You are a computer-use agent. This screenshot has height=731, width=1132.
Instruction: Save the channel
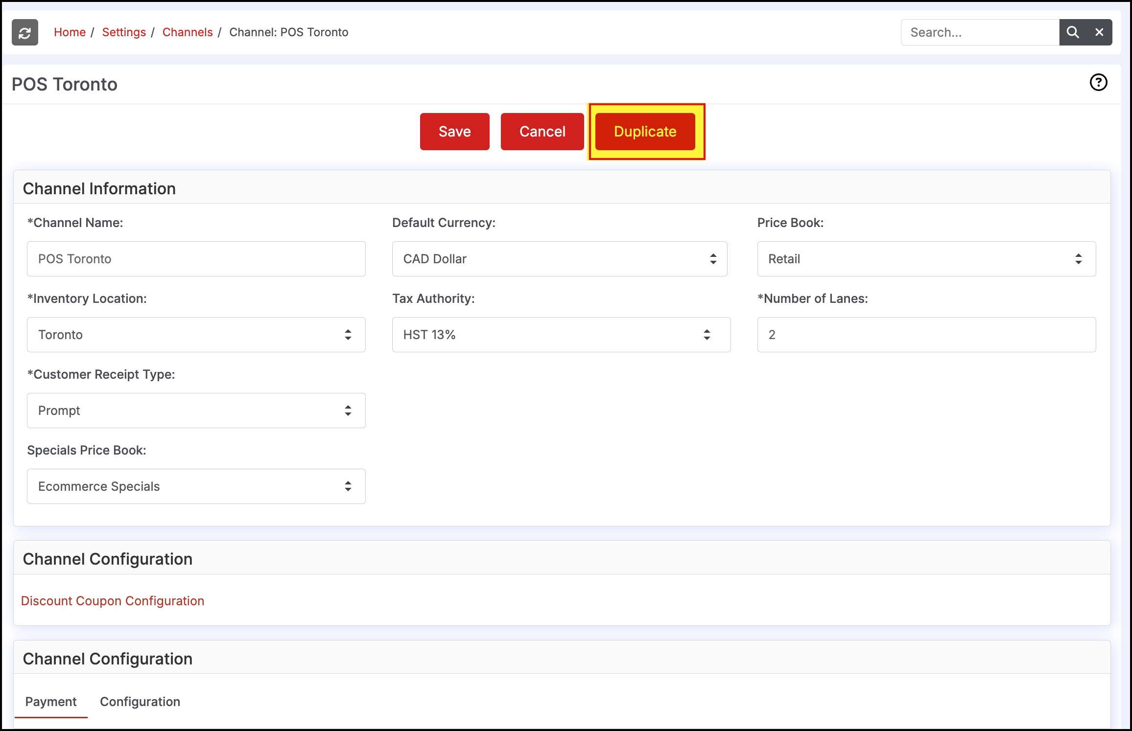[455, 132]
